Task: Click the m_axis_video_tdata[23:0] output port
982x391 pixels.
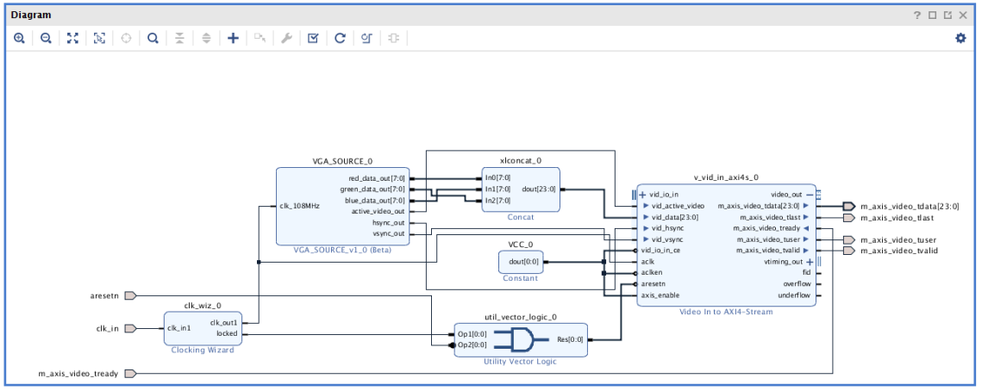Action: point(848,207)
